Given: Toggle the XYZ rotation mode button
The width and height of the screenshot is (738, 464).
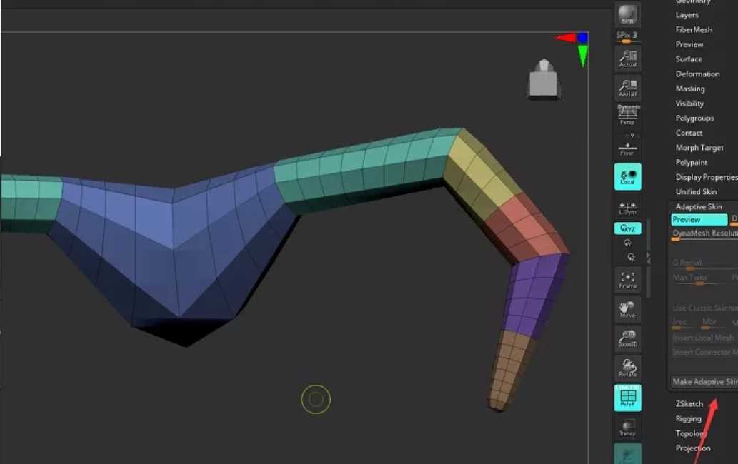Looking at the screenshot, I should click(627, 228).
